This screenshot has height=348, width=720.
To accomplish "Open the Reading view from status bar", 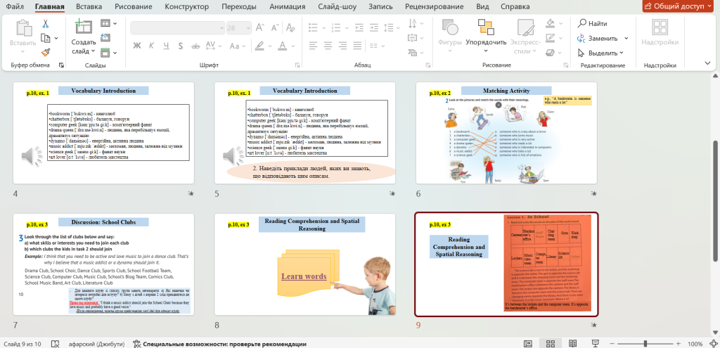I will click(x=573, y=344).
